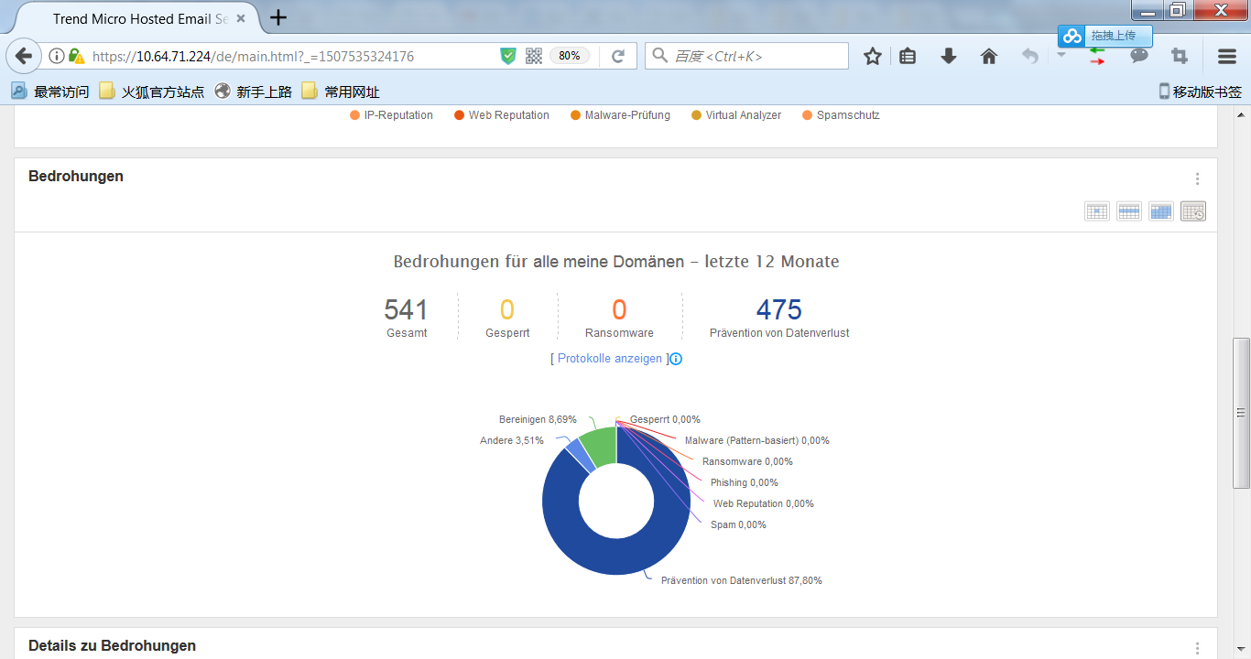Viewport: 1251px width, 659px height.
Task: Reload the page with refresh button
Action: point(618,56)
